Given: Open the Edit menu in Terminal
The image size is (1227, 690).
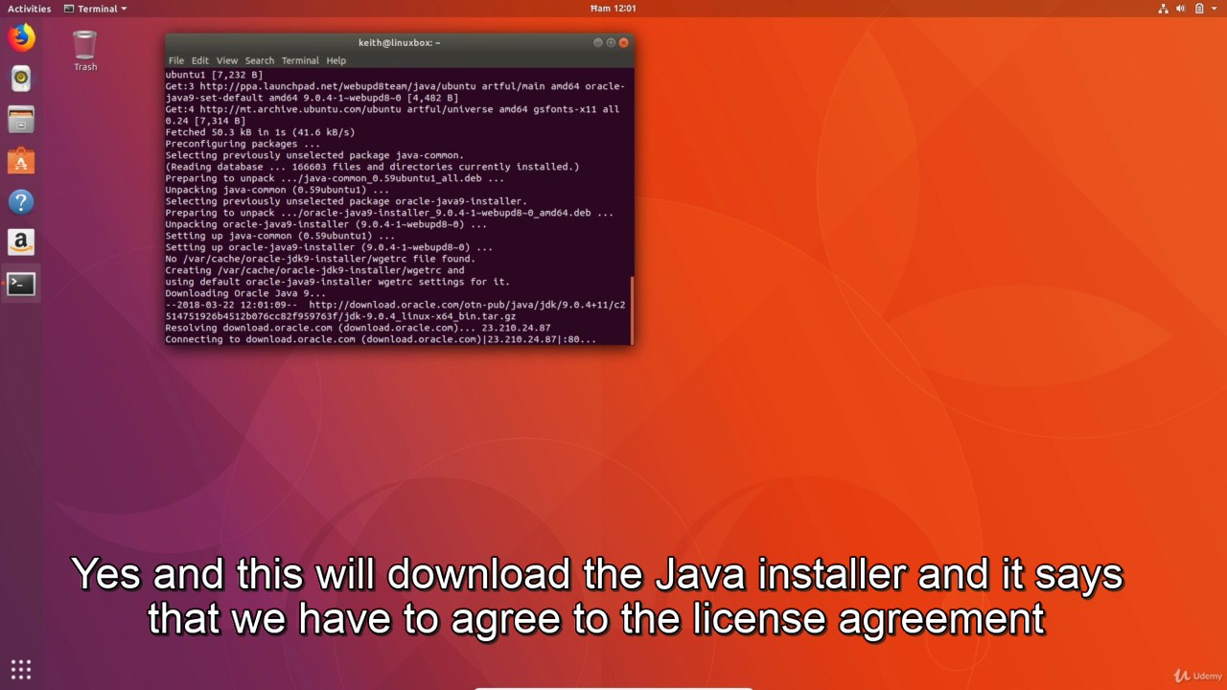Looking at the screenshot, I should (x=199, y=60).
